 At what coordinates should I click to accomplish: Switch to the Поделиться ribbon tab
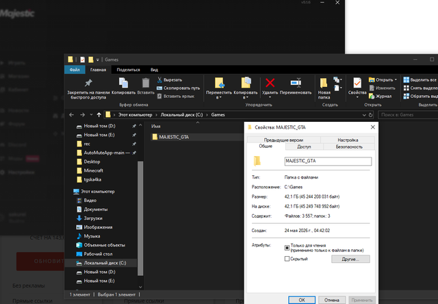[128, 70]
